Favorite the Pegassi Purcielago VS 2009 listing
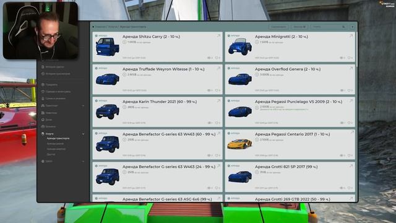Viewport: 396px width, 223px height. pos(349,123)
